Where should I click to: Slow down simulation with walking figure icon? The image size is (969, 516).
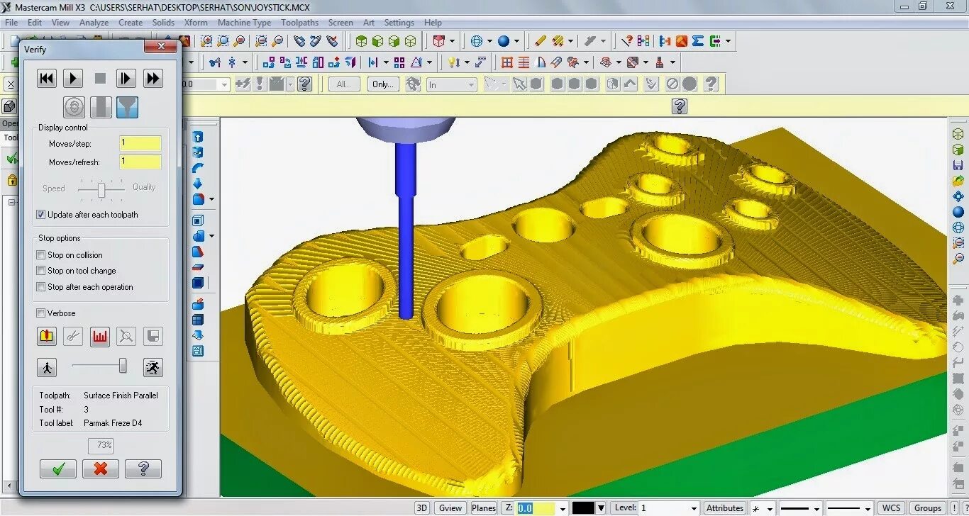pyautogui.click(x=47, y=367)
